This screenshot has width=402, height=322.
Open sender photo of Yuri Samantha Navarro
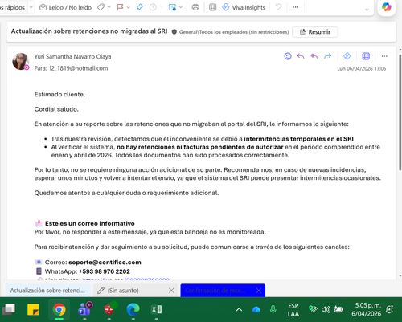click(x=21, y=61)
